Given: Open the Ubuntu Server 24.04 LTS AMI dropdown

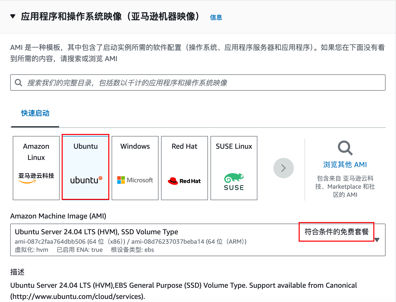Looking at the screenshot, I should 153,240.
